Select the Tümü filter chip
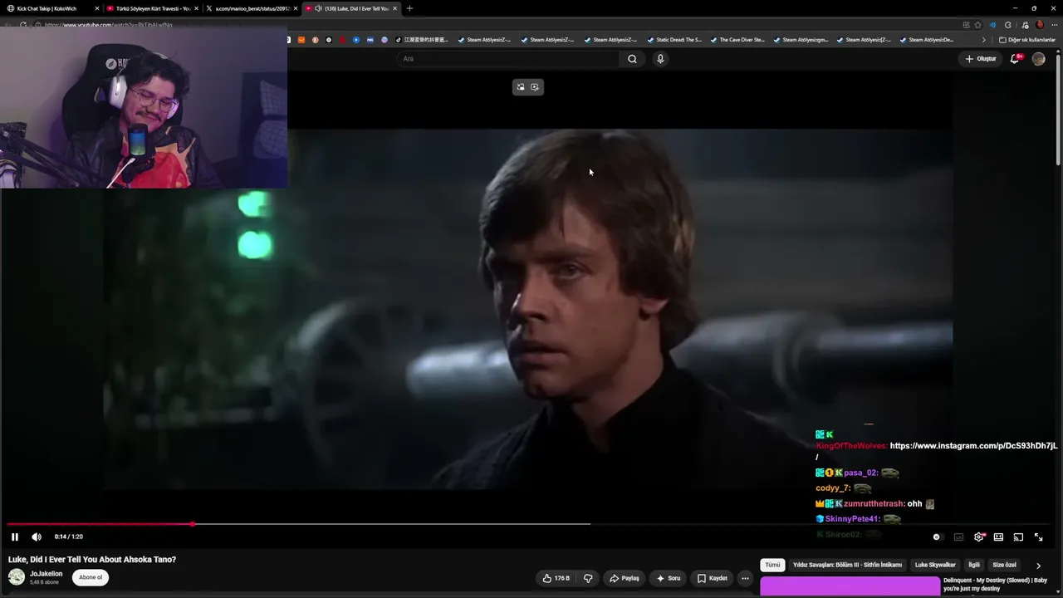The width and height of the screenshot is (1063, 598). click(x=772, y=565)
